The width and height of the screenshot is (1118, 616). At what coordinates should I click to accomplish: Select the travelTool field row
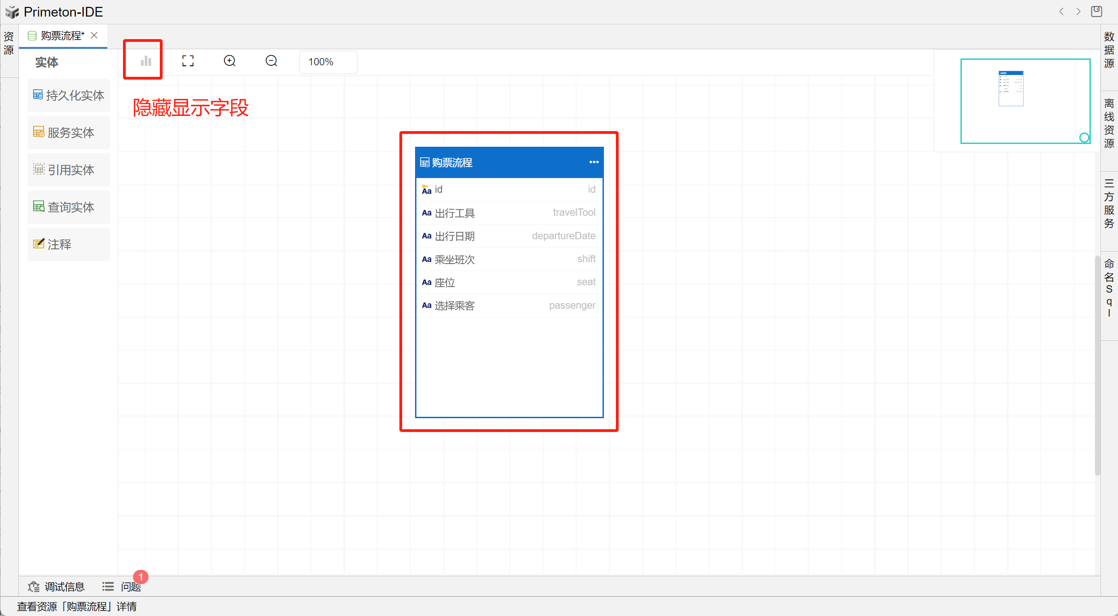[x=509, y=213]
